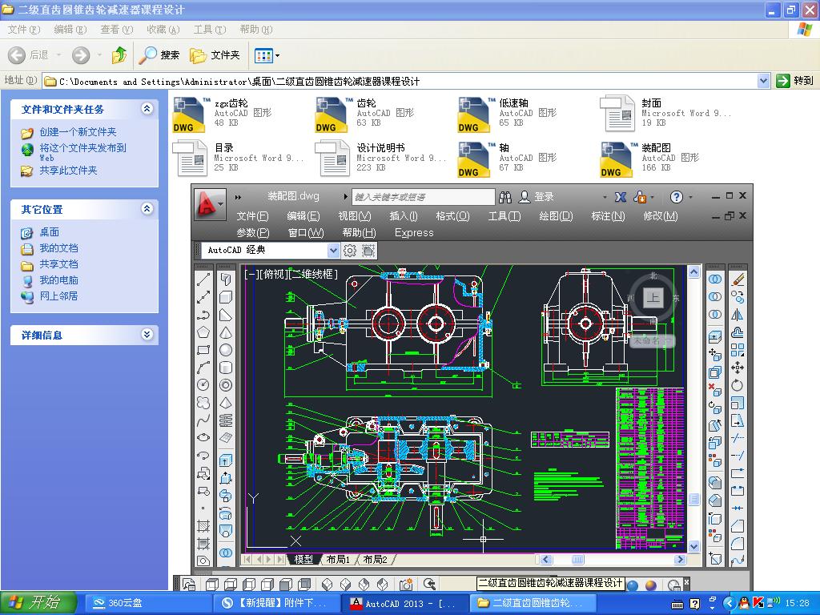Click the workspace settings gear icon

coord(350,251)
